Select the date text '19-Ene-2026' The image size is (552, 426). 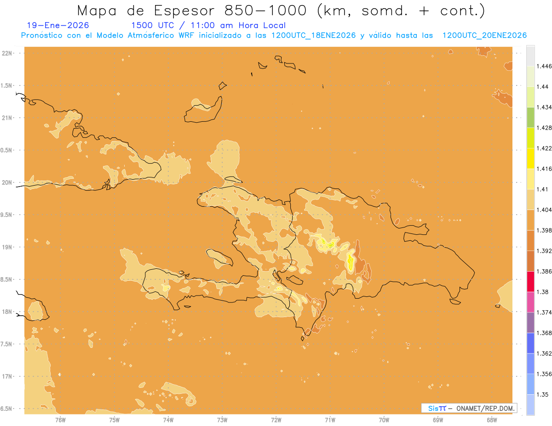tap(58, 25)
